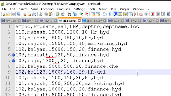Click the Redo arrow icon

click(63, 14)
